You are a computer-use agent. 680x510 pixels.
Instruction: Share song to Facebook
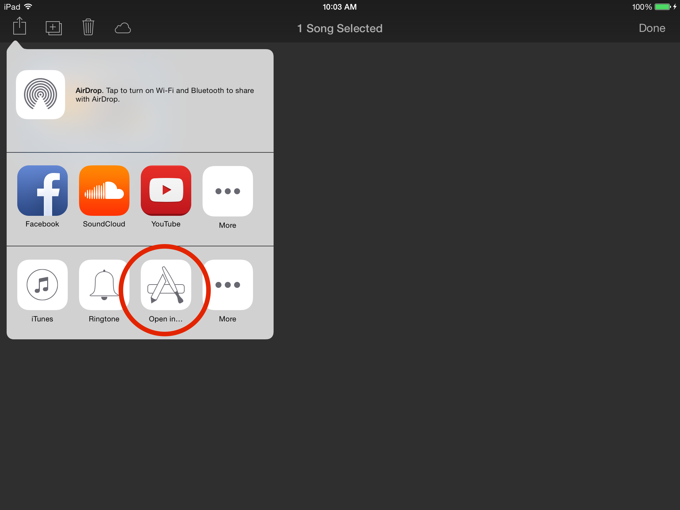(42, 191)
